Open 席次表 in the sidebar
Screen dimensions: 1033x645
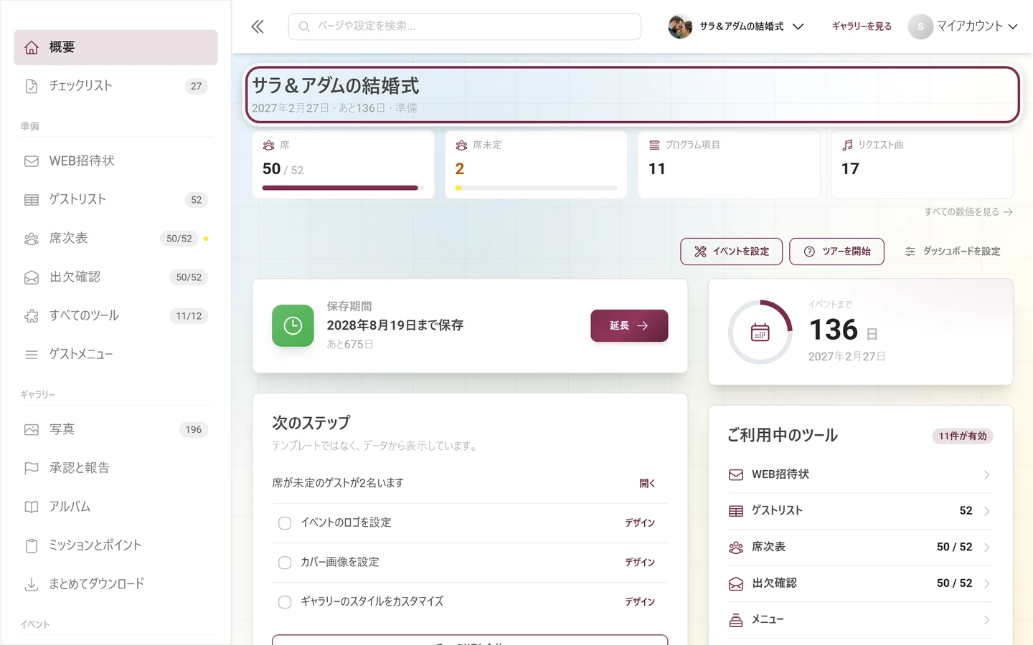click(x=115, y=239)
